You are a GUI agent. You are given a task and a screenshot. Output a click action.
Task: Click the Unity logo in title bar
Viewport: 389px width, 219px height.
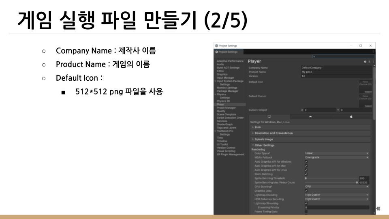click(216, 46)
